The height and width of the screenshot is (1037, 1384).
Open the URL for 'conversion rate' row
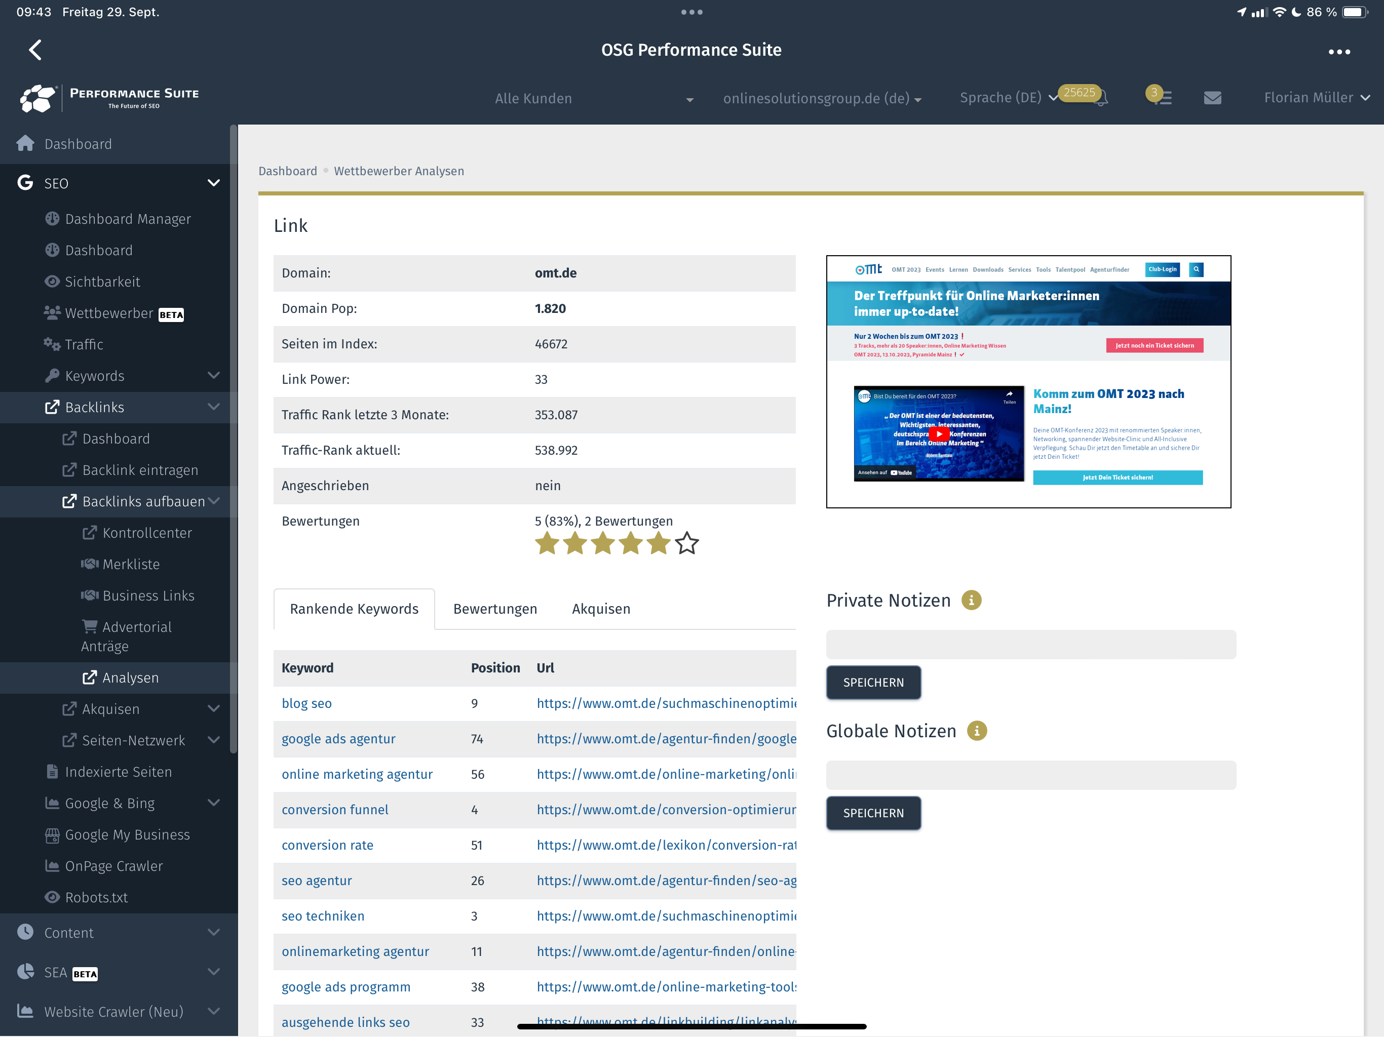coord(666,845)
